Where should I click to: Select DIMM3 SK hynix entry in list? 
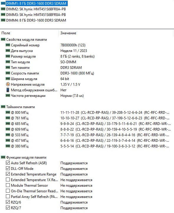(x=36, y=15)
